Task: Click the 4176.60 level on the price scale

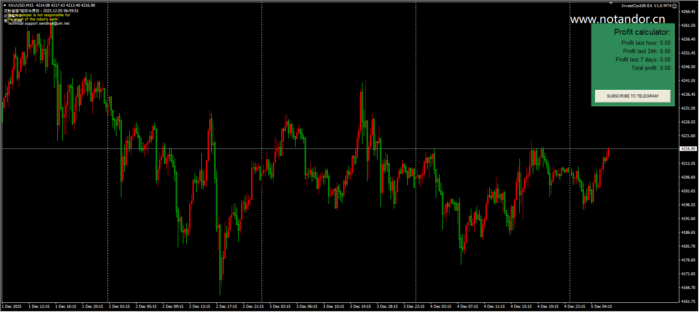Action: 688,260
